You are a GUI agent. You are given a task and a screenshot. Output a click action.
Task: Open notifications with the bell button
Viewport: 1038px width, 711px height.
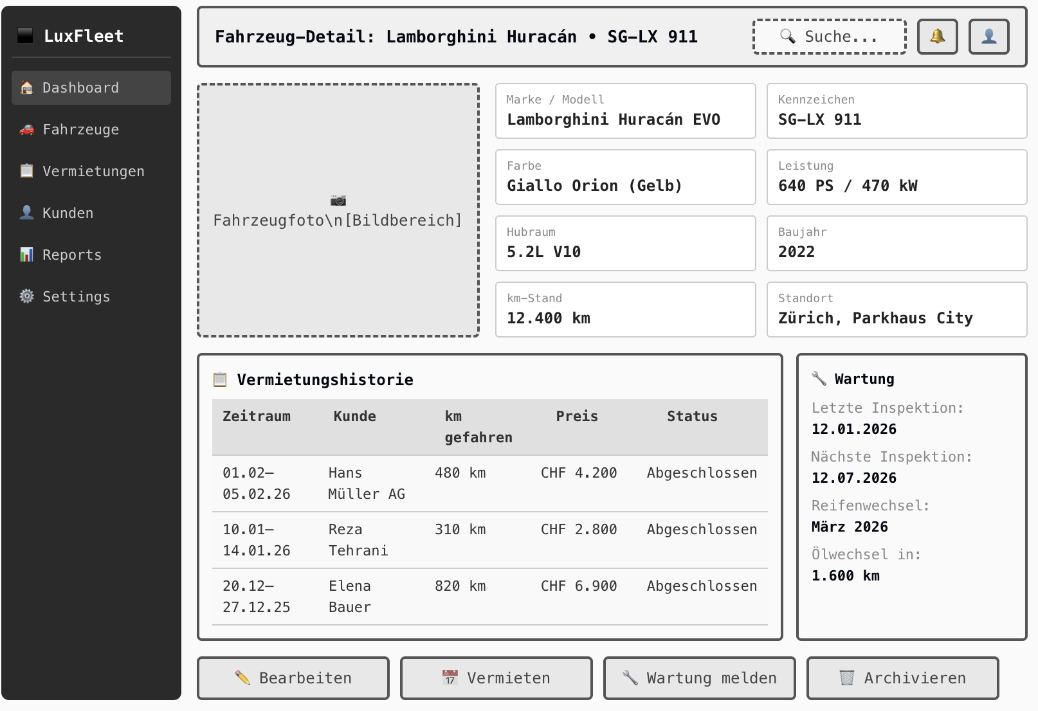click(938, 37)
